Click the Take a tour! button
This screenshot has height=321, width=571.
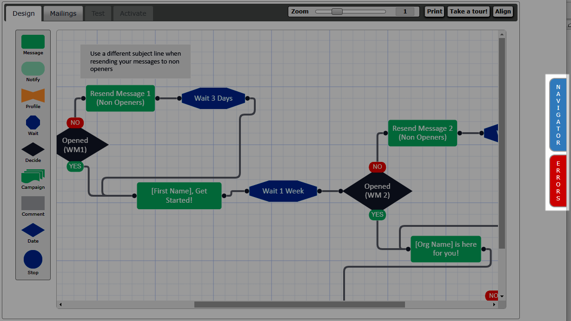coord(468,12)
